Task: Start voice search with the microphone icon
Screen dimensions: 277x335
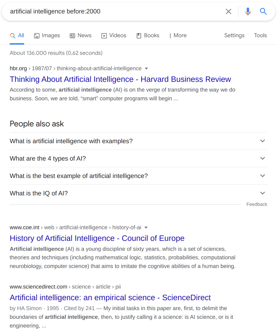Action: (248, 11)
